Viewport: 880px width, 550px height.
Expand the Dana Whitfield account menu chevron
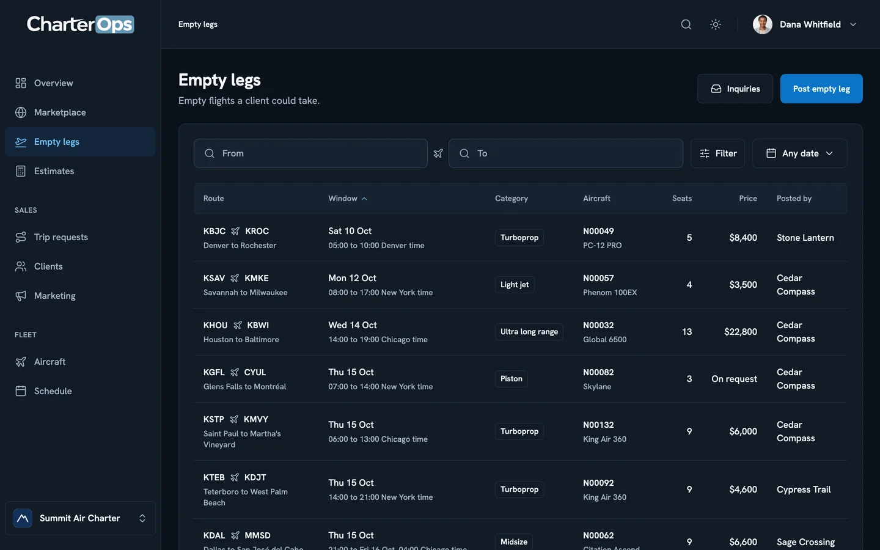[853, 24]
